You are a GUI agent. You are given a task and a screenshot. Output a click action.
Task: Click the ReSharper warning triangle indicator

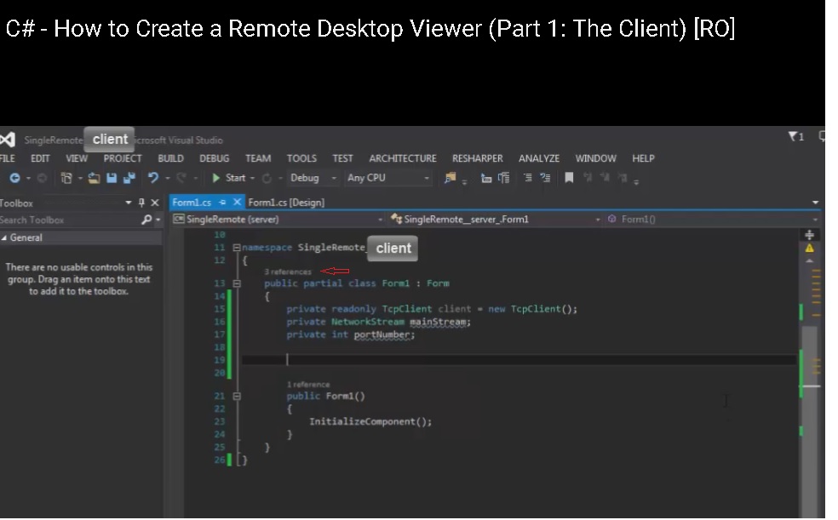coord(809,249)
